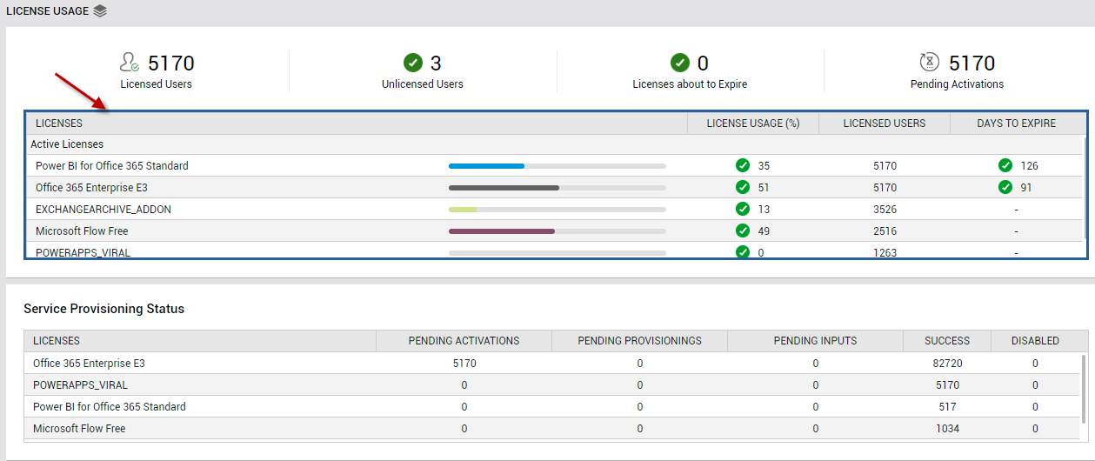Select Microsoft Flow Free in provisioning table
The image size is (1095, 461).
(x=552, y=428)
